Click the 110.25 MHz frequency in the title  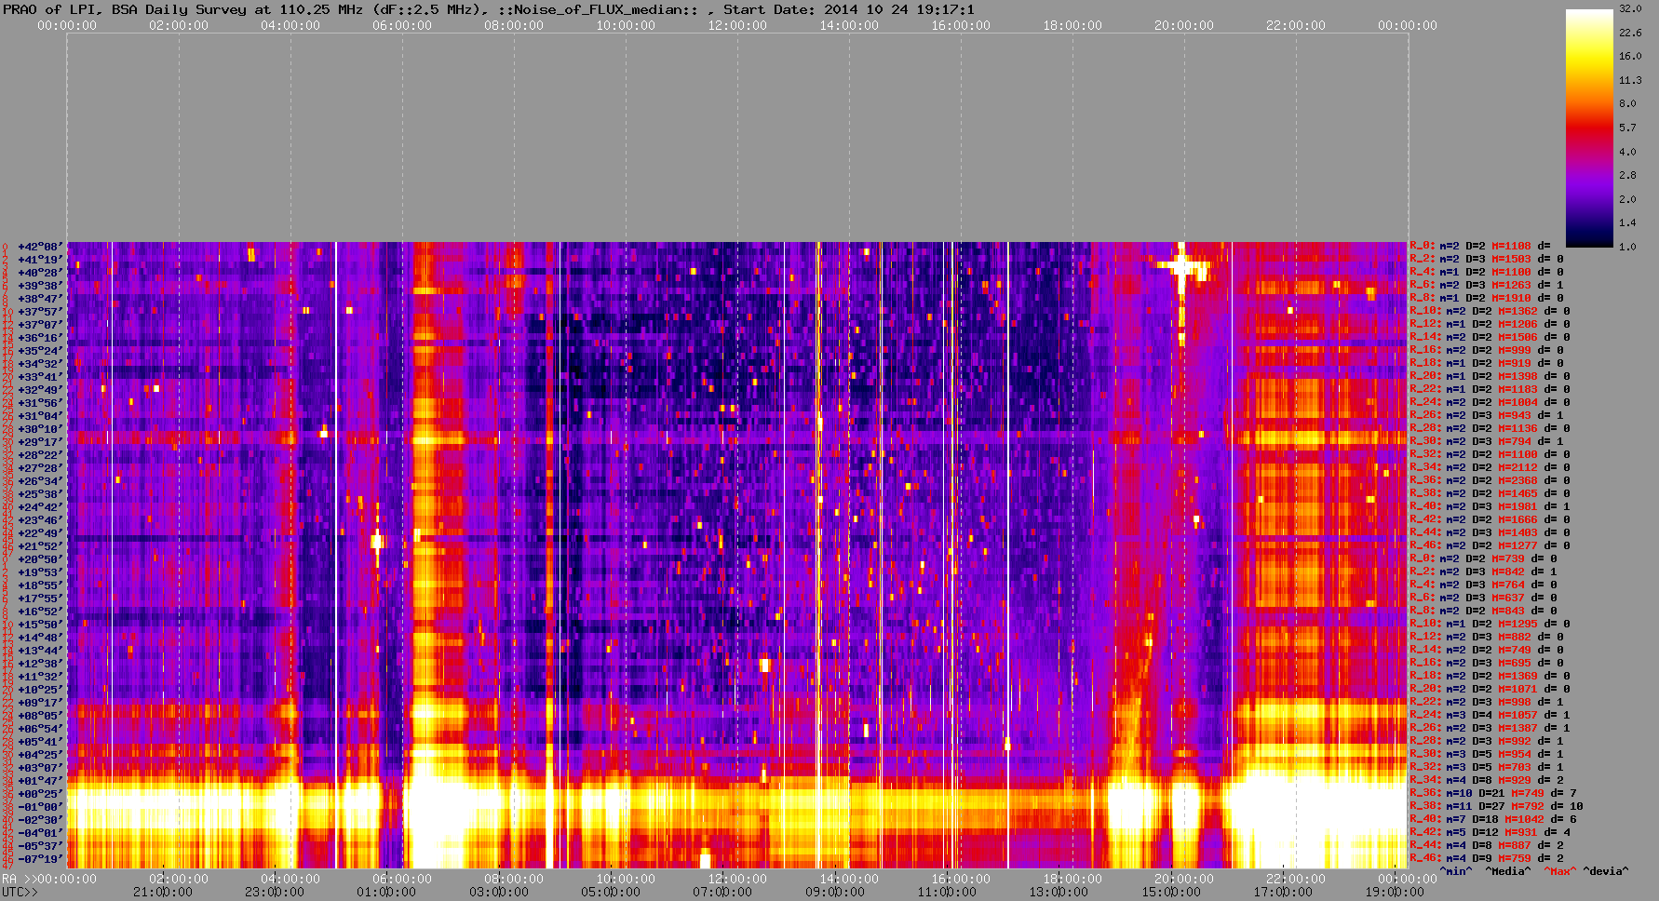click(321, 9)
